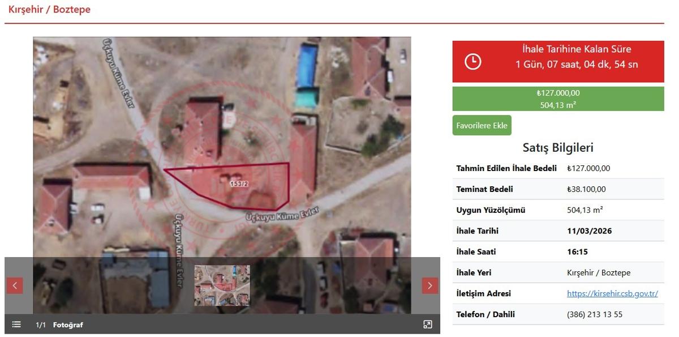Add listing with Favorilere Ekle button
679x337 pixels.
click(x=482, y=125)
